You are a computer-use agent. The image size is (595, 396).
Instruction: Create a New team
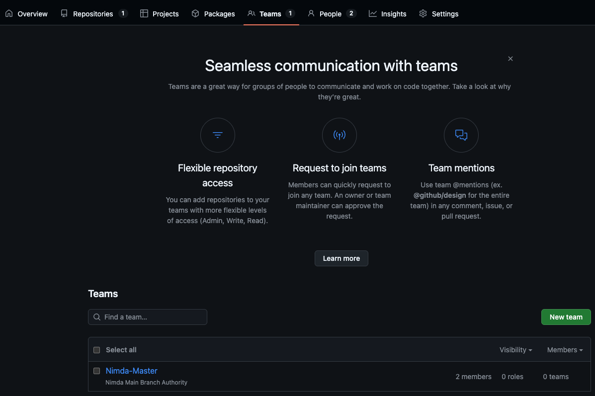pyautogui.click(x=566, y=317)
